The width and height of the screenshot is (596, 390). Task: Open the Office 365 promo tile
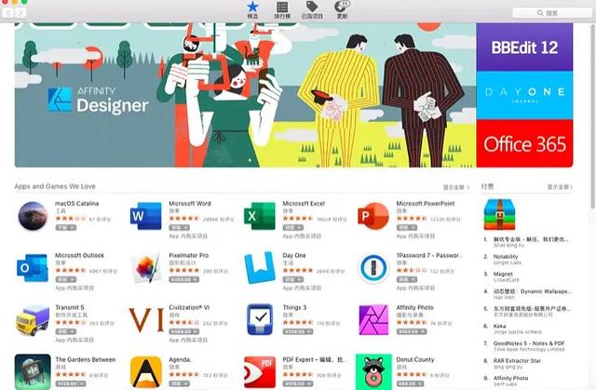(524, 143)
